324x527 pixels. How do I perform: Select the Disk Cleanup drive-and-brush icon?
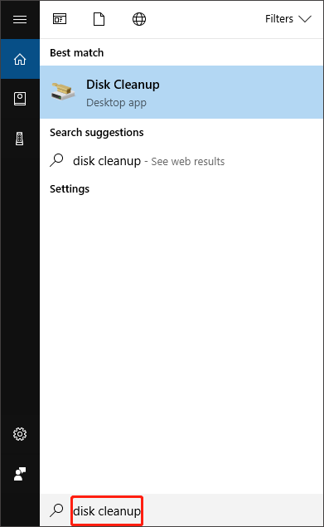(x=63, y=91)
